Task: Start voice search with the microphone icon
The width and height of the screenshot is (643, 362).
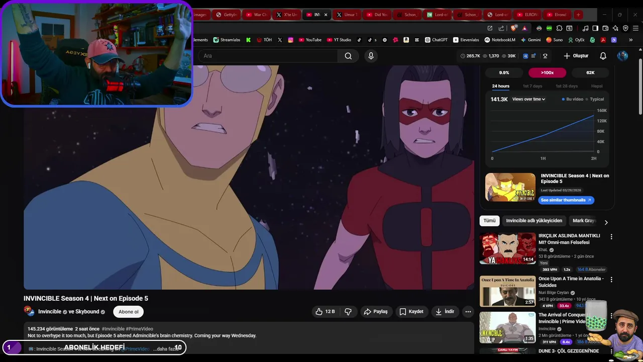Action: 371,56
